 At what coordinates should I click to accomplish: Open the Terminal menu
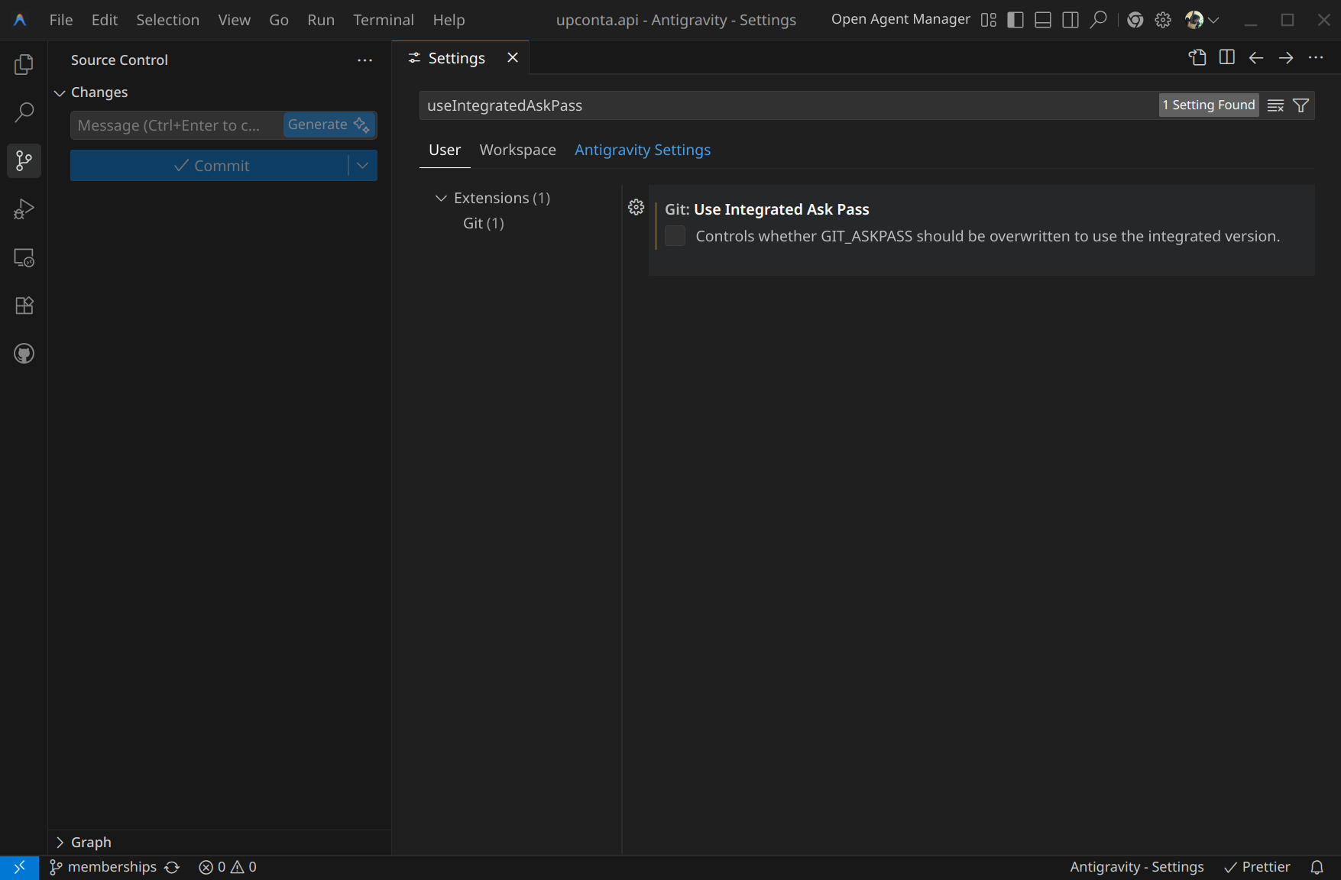(383, 20)
